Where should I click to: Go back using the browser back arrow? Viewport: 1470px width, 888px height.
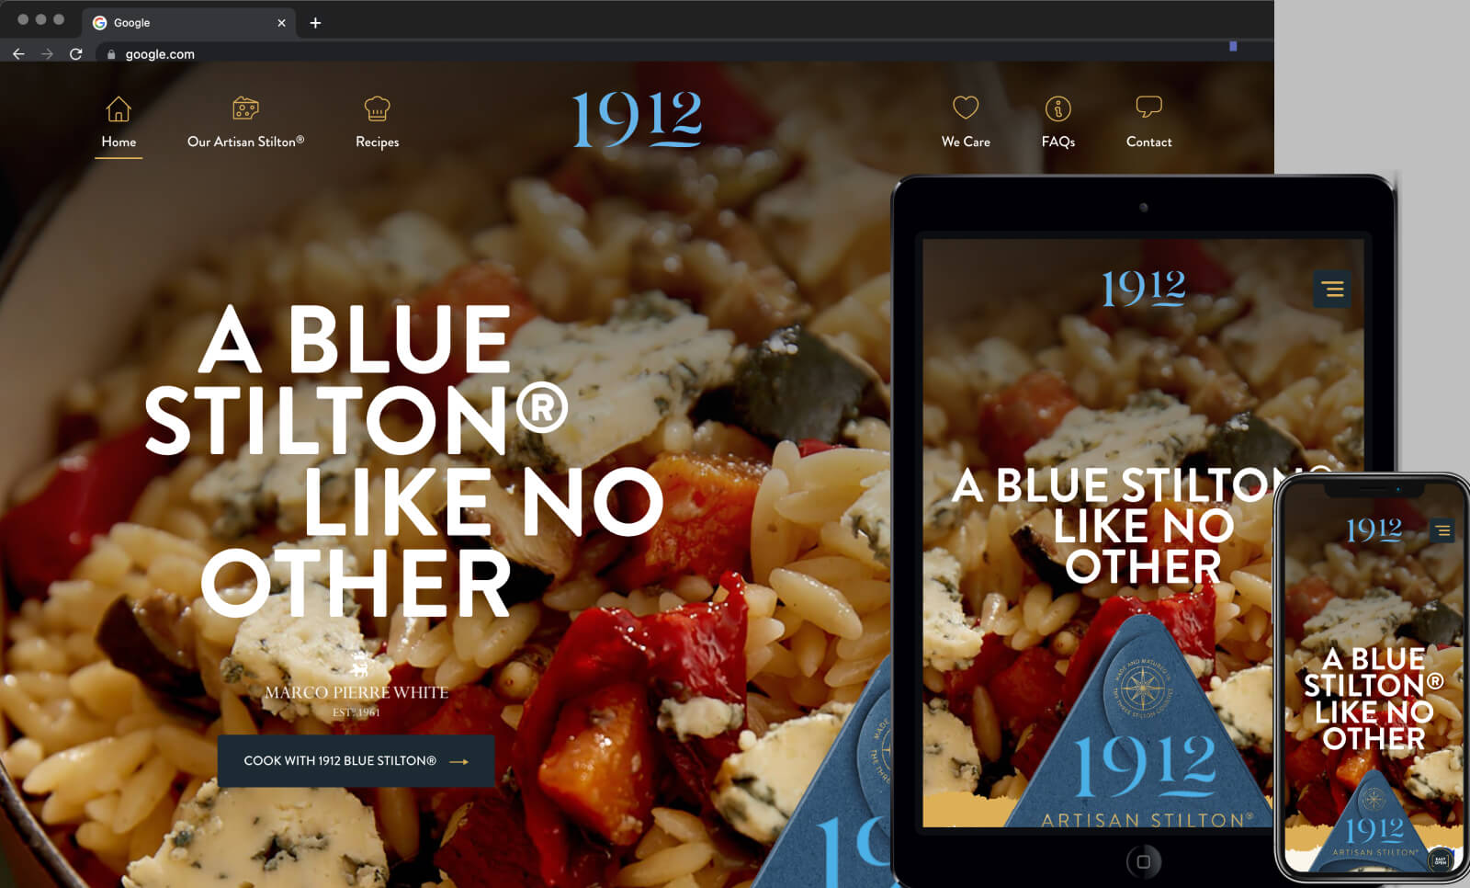(x=18, y=54)
